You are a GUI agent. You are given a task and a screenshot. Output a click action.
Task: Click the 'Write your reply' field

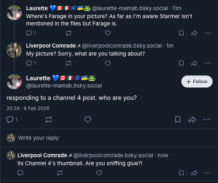(x=38, y=138)
